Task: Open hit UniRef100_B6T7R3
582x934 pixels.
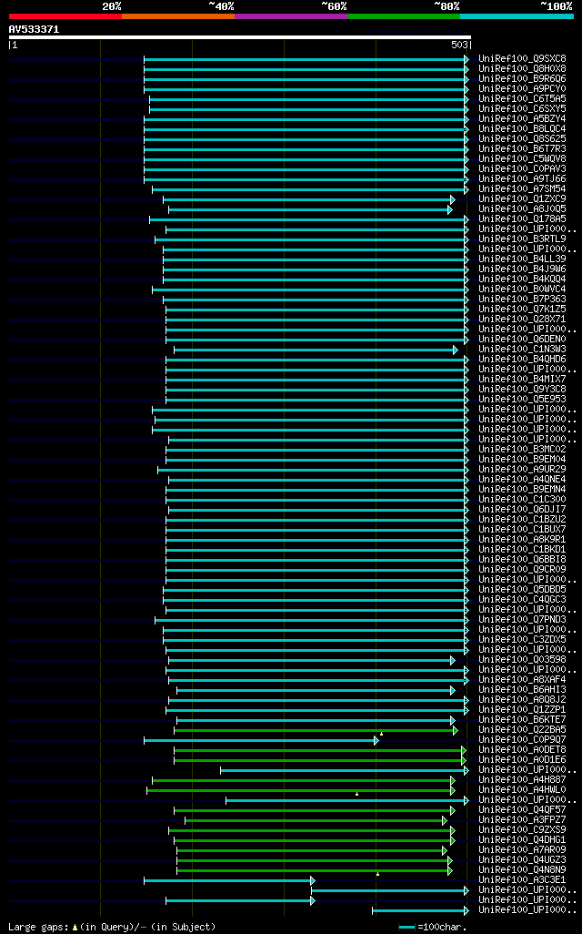Action: (x=523, y=149)
